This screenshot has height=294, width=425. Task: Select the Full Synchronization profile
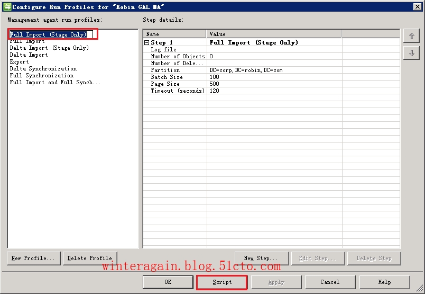41,76
